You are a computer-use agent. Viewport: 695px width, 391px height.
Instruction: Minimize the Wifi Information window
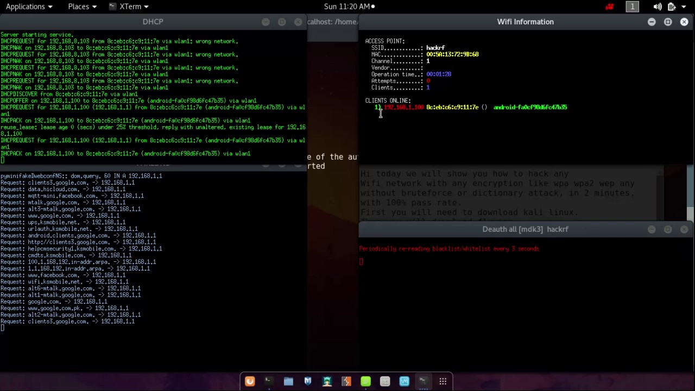click(652, 22)
